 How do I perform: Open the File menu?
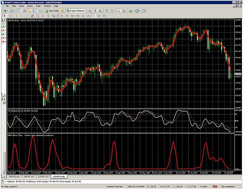coord(7,6)
